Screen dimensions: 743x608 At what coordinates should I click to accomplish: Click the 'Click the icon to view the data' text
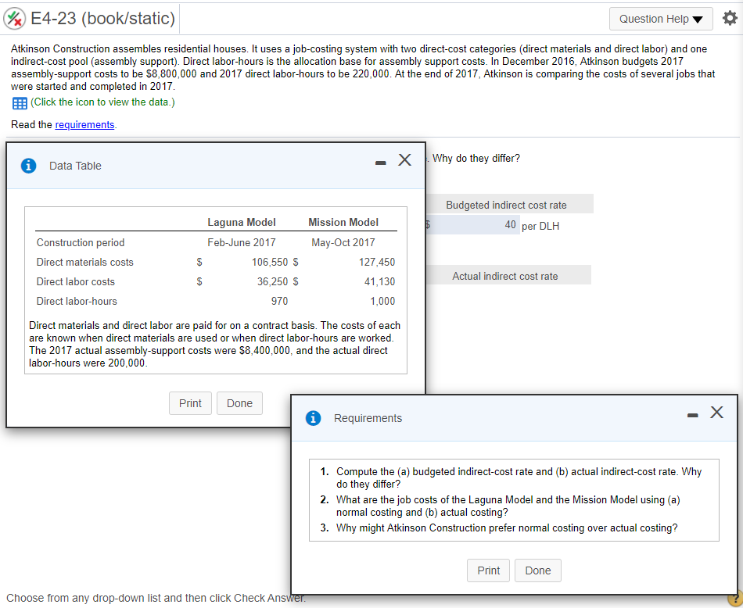click(x=102, y=102)
